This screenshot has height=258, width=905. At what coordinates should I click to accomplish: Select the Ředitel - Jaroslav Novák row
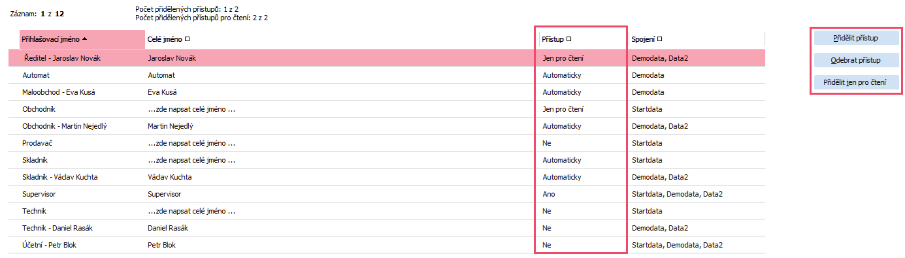[x=386, y=58]
